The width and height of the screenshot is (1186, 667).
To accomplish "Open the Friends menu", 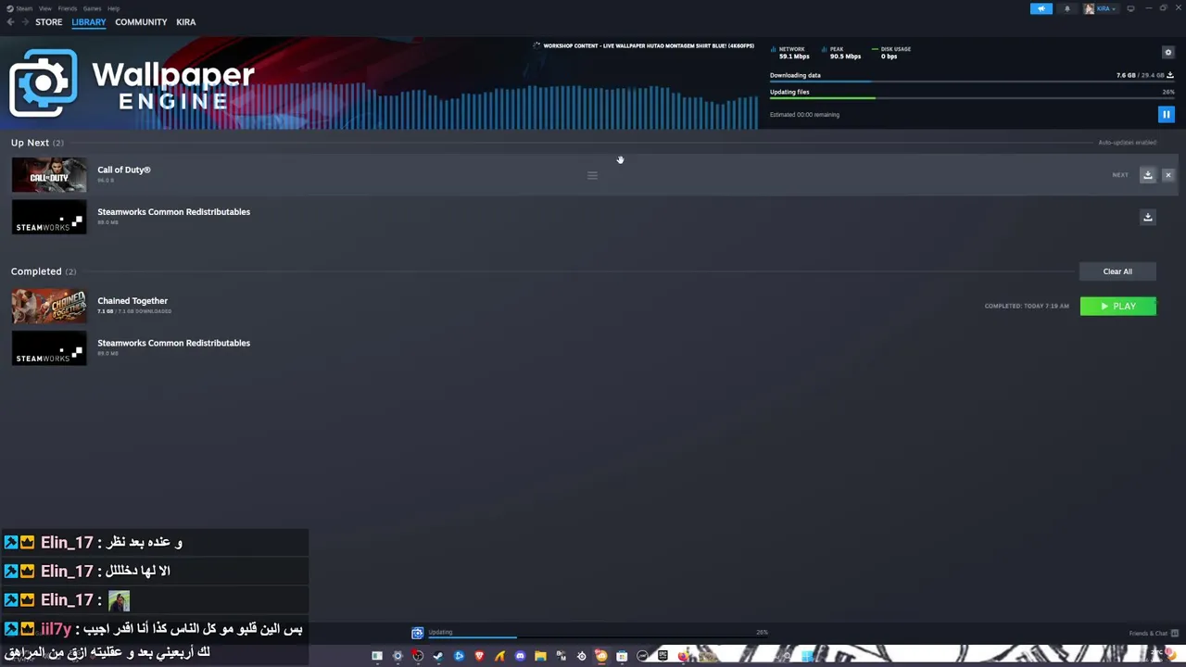I will tap(68, 8).
